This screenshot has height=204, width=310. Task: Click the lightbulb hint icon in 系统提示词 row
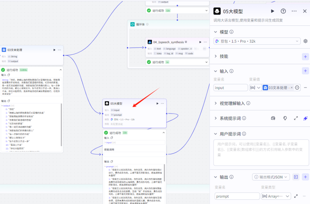[x=285, y=118]
